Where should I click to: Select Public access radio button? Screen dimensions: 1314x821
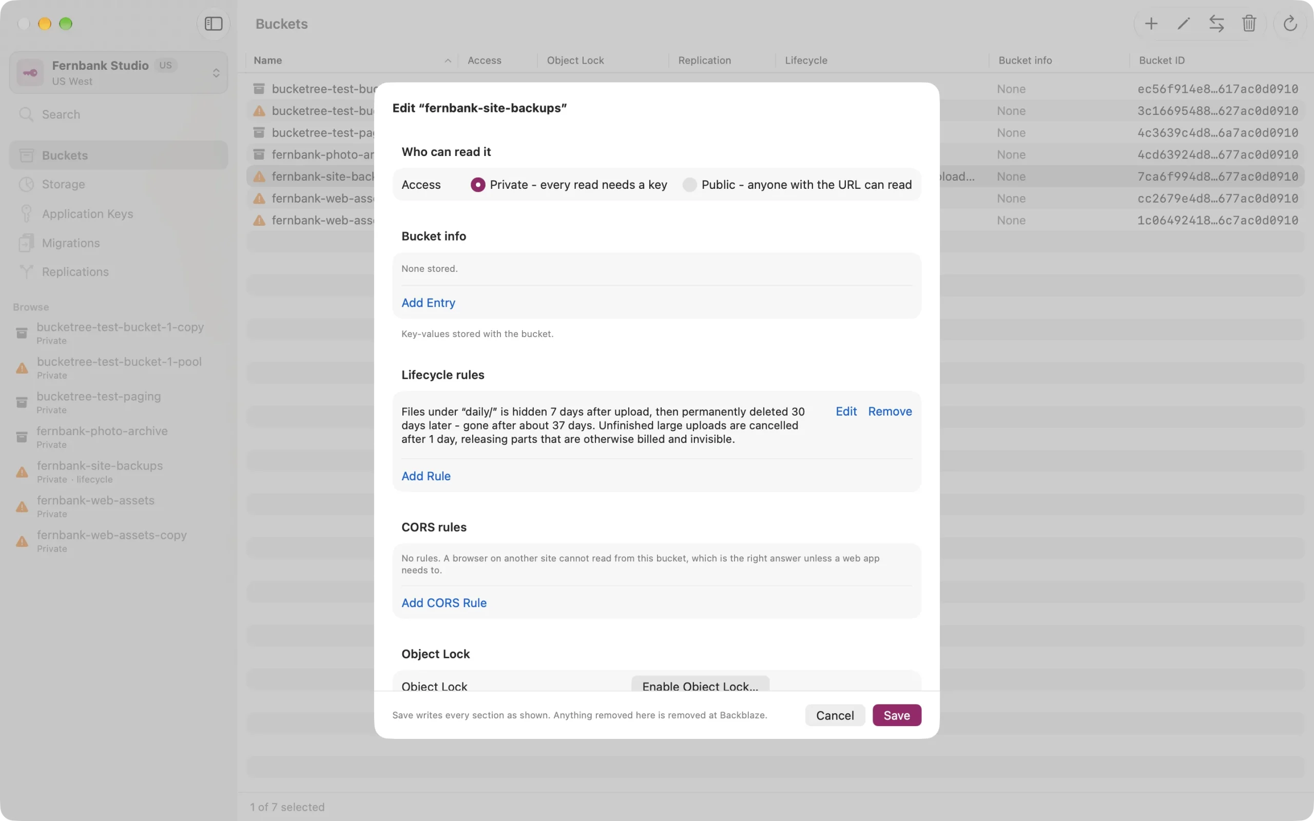[x=689, y=185]
